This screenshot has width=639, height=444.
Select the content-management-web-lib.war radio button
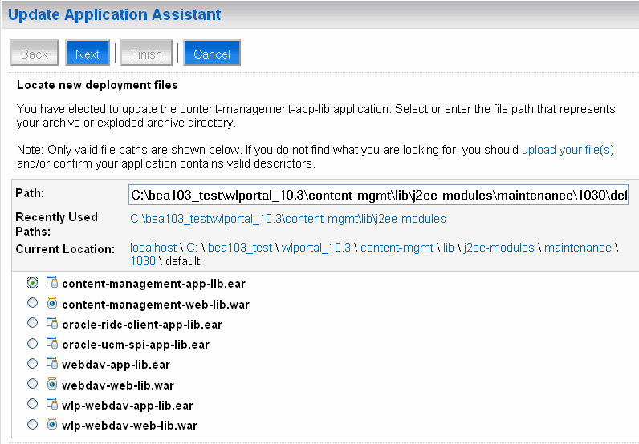(32, 302)
